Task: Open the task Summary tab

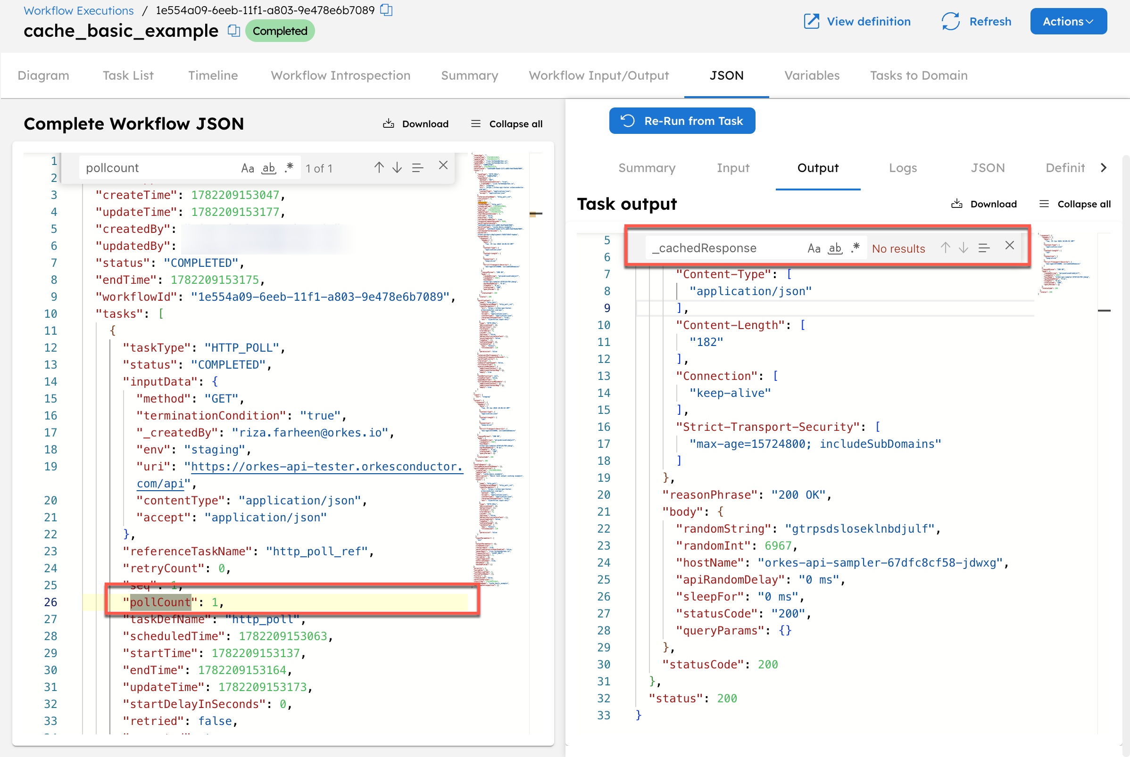Action: pos(647,168)
